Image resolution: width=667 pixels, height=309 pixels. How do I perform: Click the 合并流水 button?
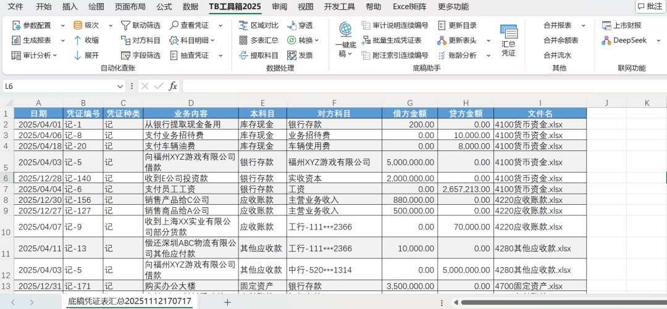tap(557, 56)
